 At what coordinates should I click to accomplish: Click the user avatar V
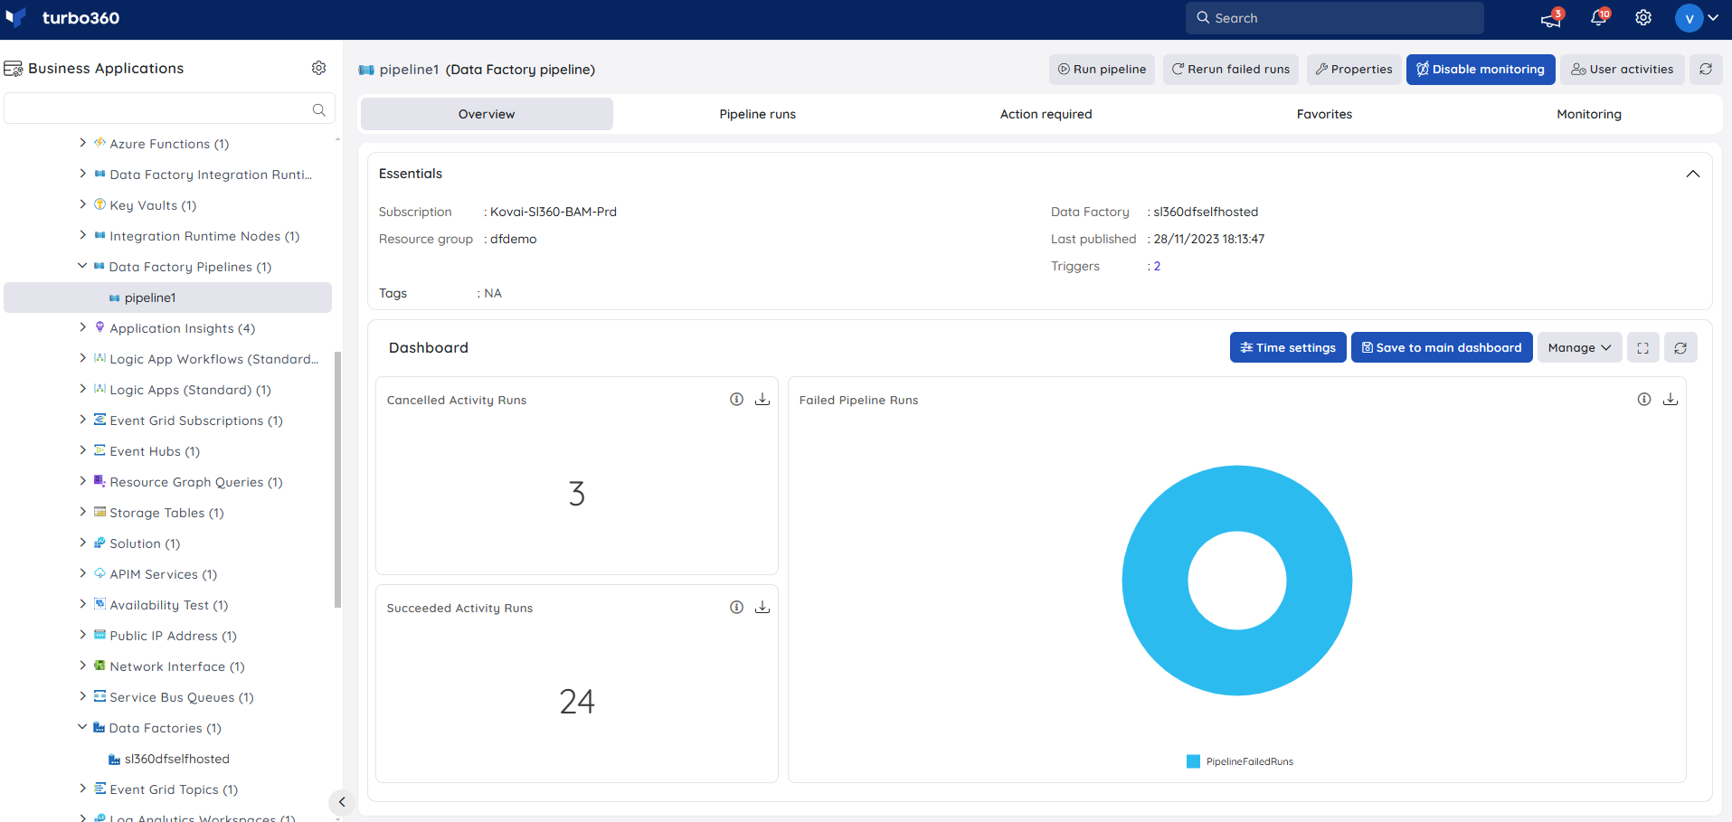pos(1689,18)
